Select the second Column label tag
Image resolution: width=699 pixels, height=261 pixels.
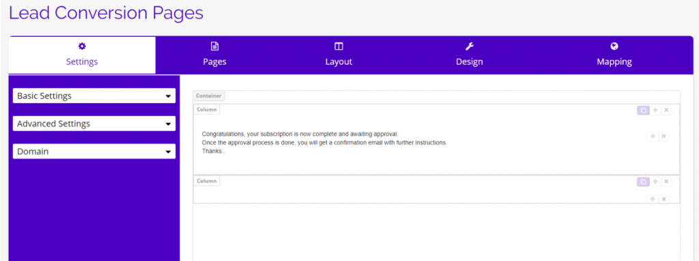(x=206, y=181)
